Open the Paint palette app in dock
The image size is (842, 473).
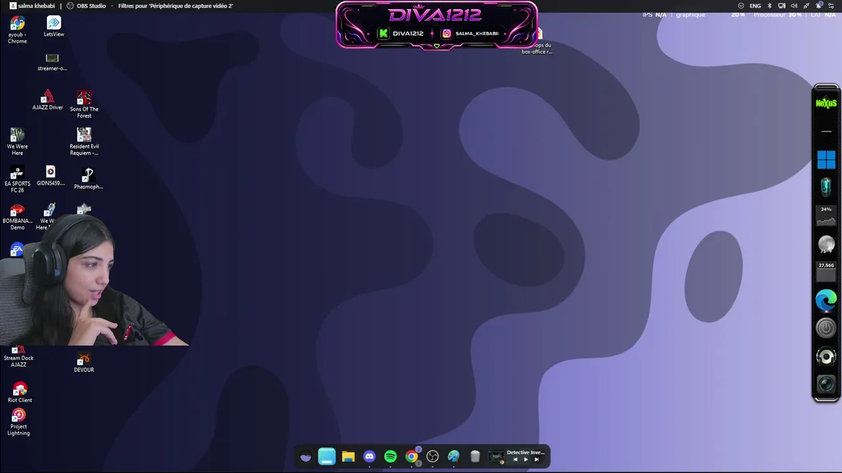(453, 457)
